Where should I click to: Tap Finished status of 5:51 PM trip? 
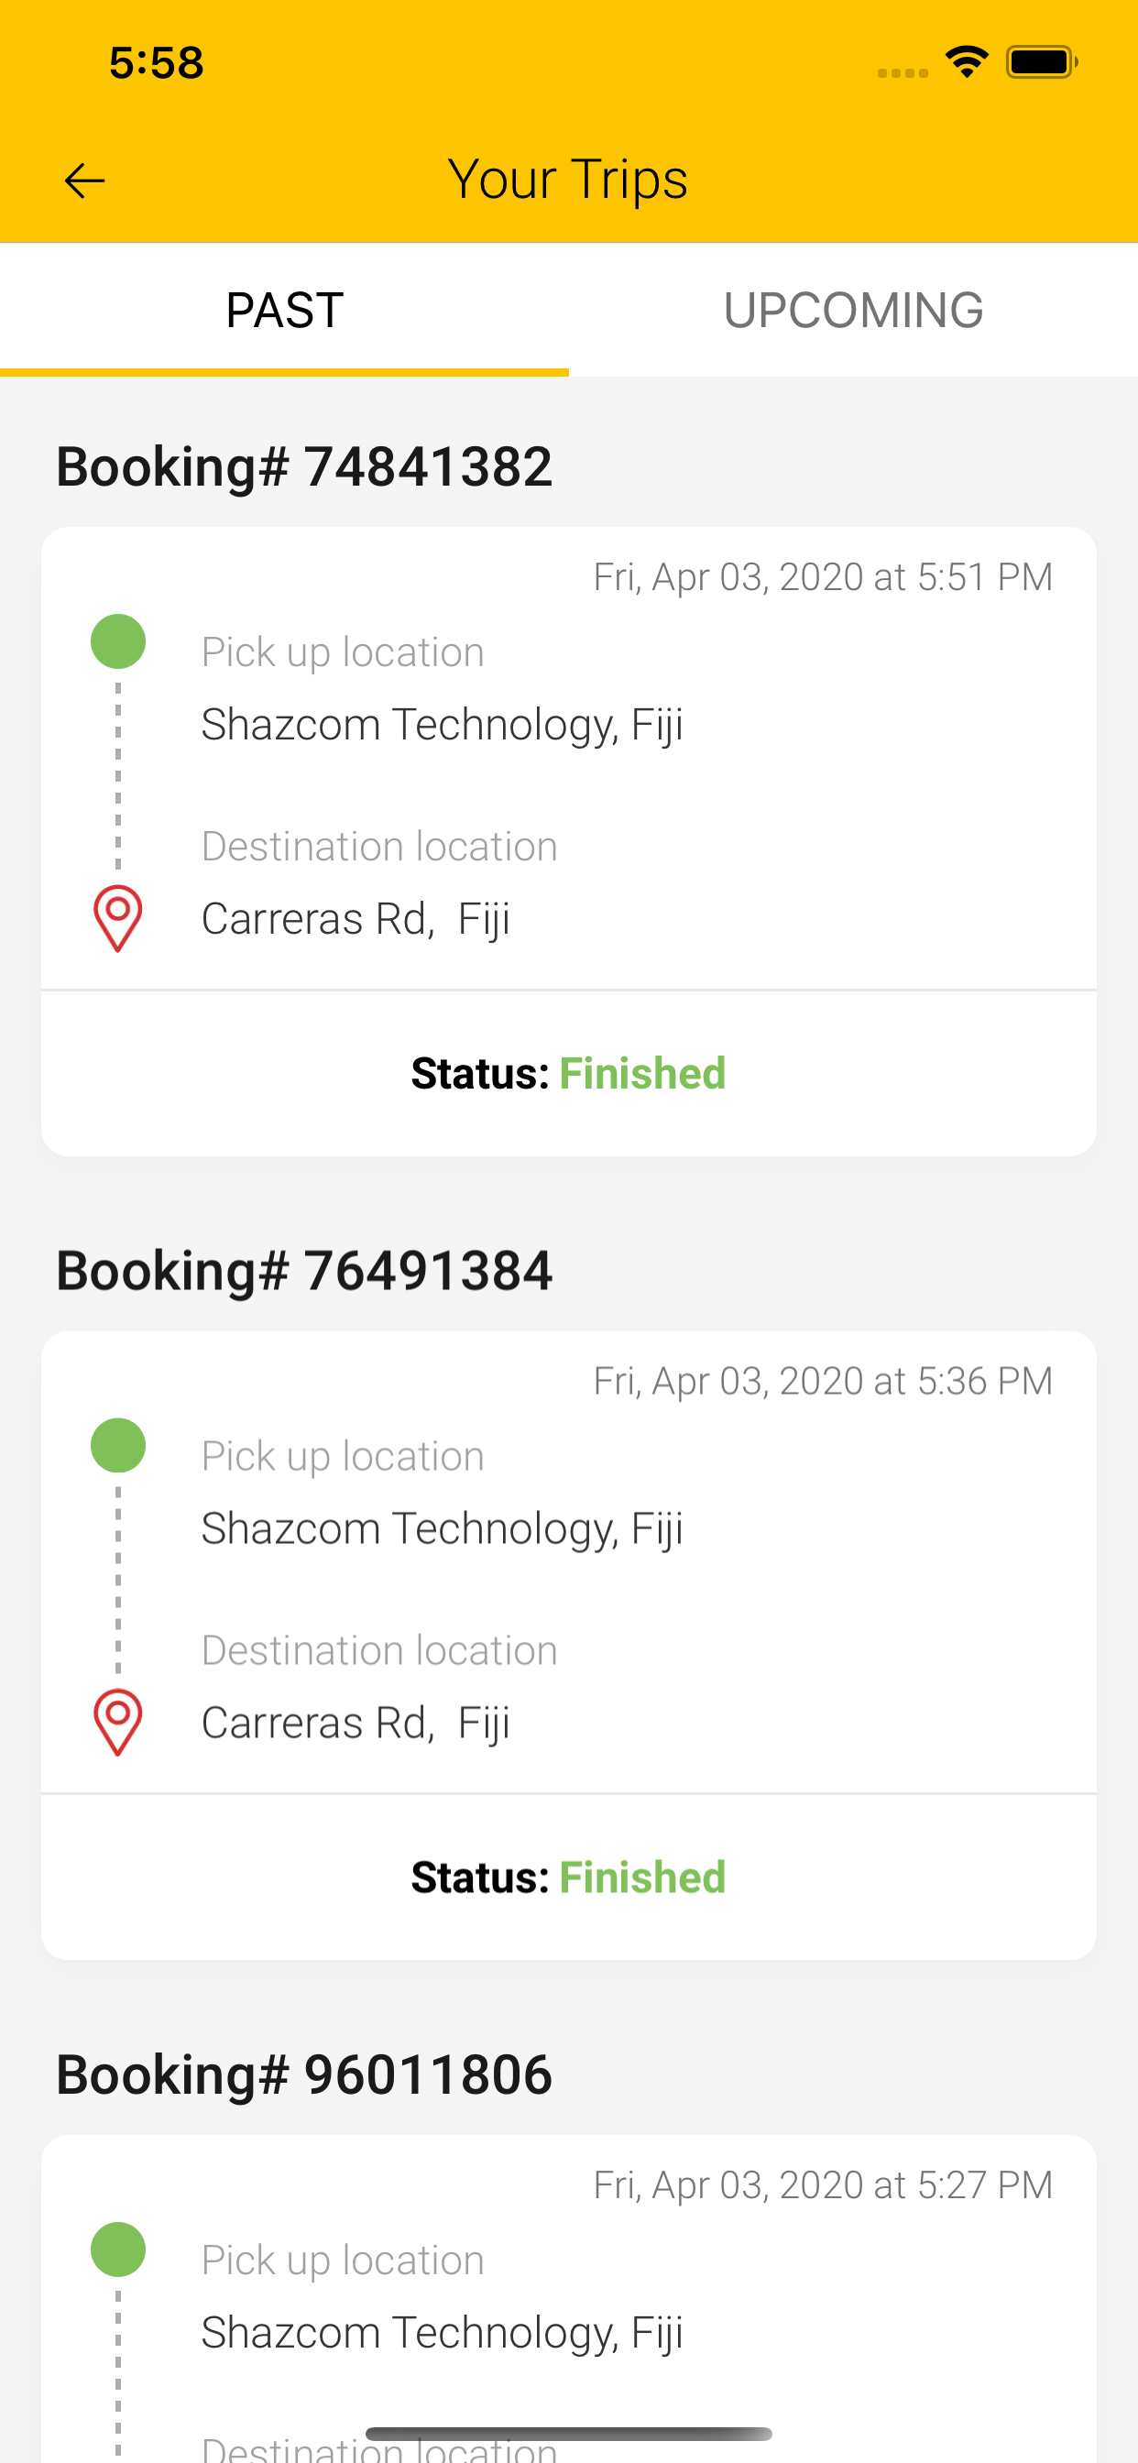[x=641, y=1073]
